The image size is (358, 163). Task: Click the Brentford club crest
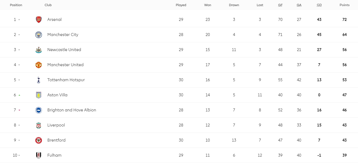(x=39, y=140)
